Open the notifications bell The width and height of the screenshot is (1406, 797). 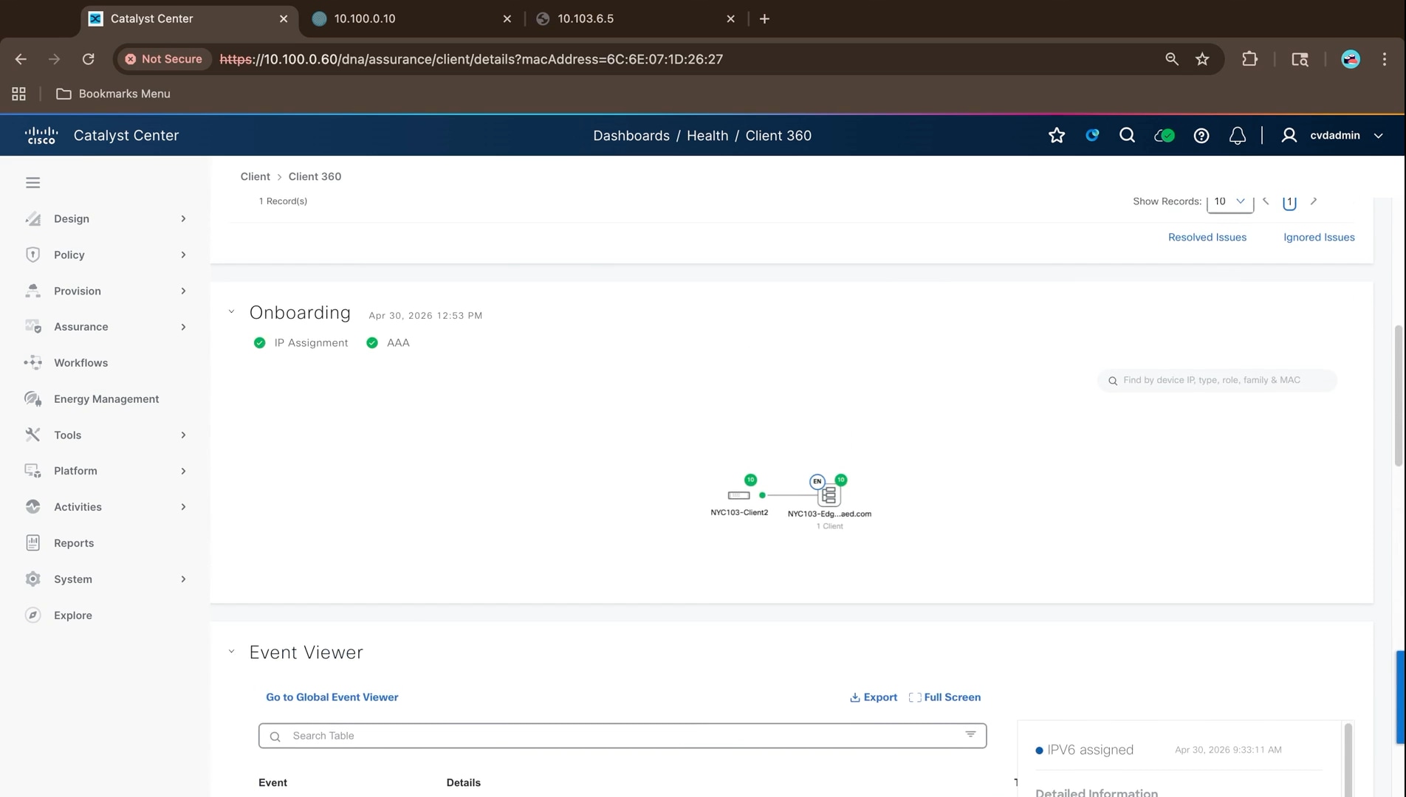point(1238,135)
